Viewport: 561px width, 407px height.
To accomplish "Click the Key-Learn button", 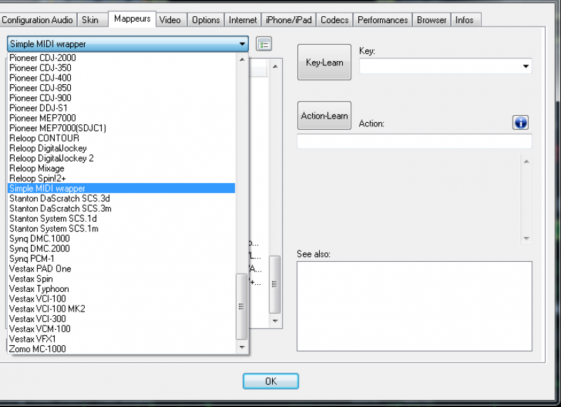I will point(324,62).
